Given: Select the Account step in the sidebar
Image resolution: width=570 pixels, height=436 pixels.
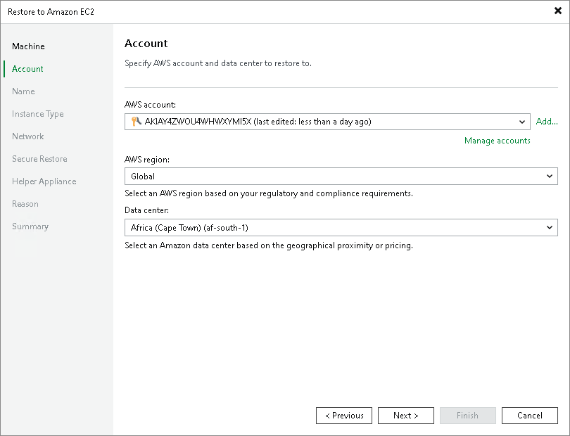Looking at the screenshot, I should (27, 68).
